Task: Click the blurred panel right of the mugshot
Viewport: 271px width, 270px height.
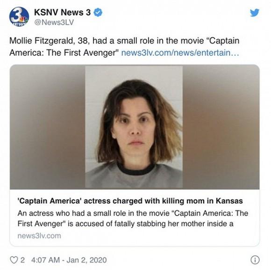Action: click(221, 127)
